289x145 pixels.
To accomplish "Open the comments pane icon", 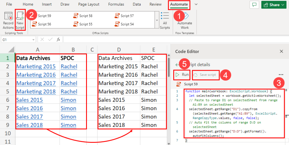I will coord(254,5).
